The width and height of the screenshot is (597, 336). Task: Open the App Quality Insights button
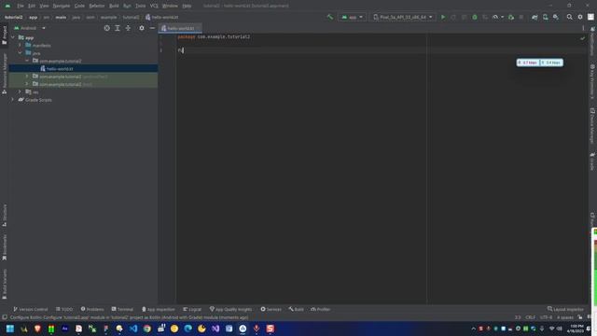[230, 309]
